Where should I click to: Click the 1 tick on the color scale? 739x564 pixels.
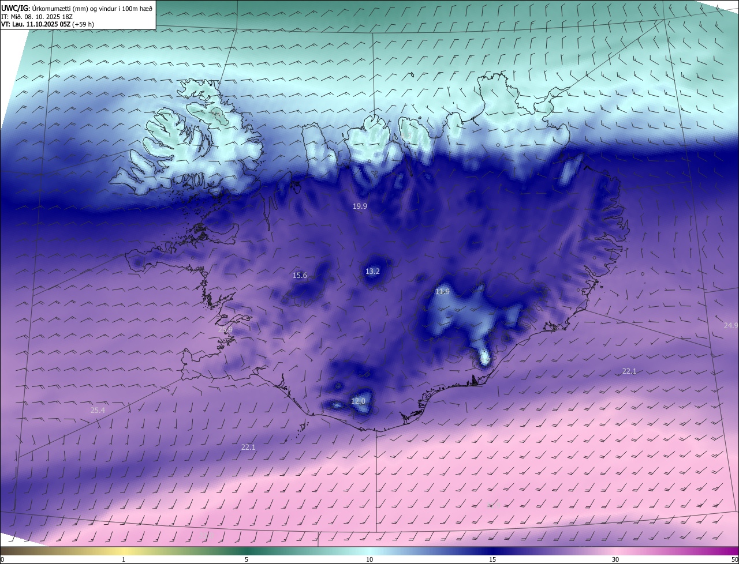click(x=124, y=559)
